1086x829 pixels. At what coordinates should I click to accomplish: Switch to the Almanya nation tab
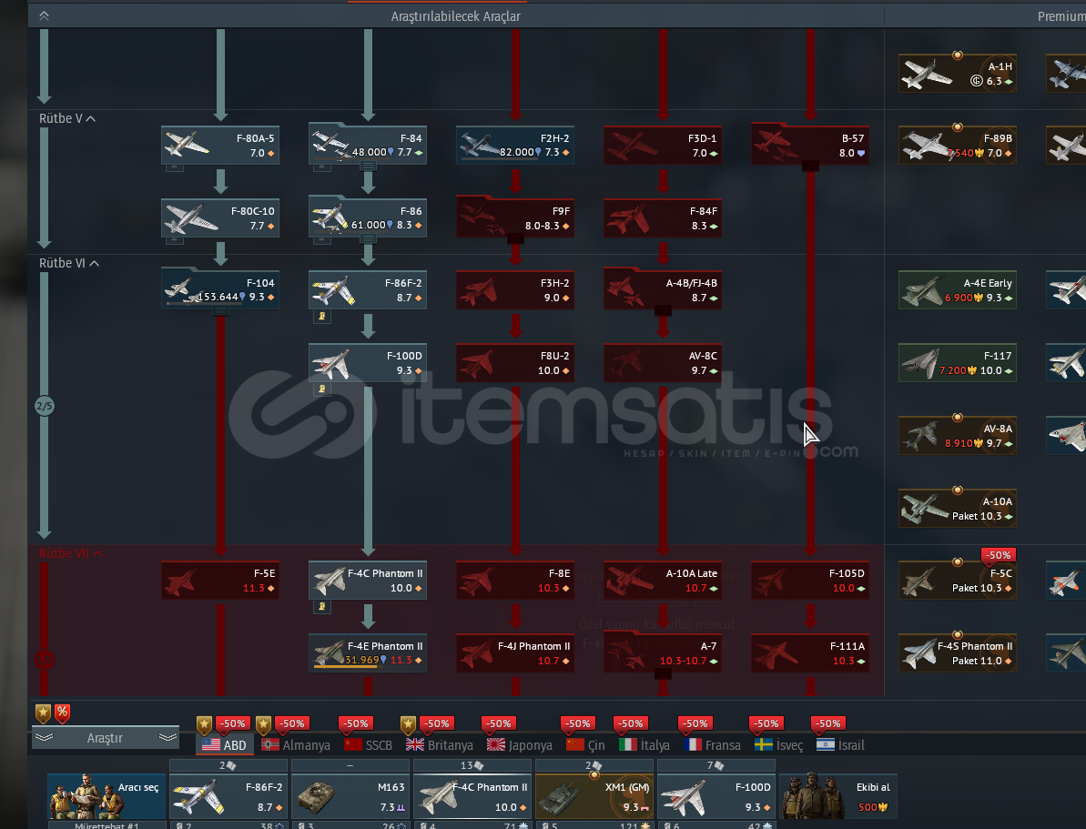click(296, 744)
